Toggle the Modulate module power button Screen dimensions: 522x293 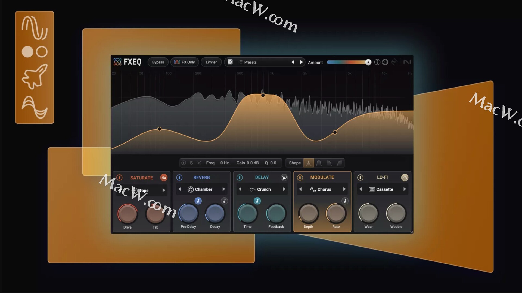300,177
